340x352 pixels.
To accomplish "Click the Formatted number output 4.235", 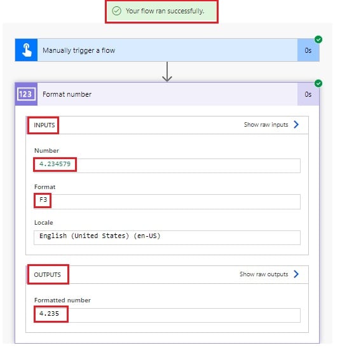I will pos(167,315).
